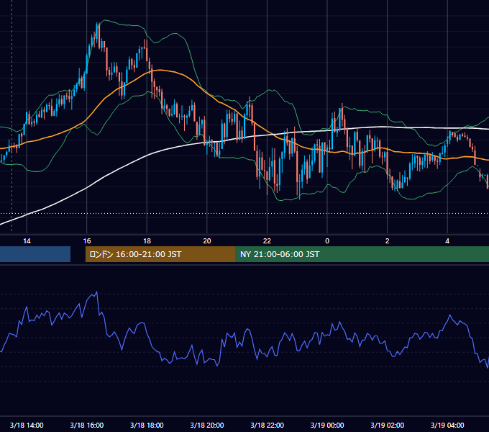
Task: Click the 3/19 02:00 time label
Action: point(387,425)
